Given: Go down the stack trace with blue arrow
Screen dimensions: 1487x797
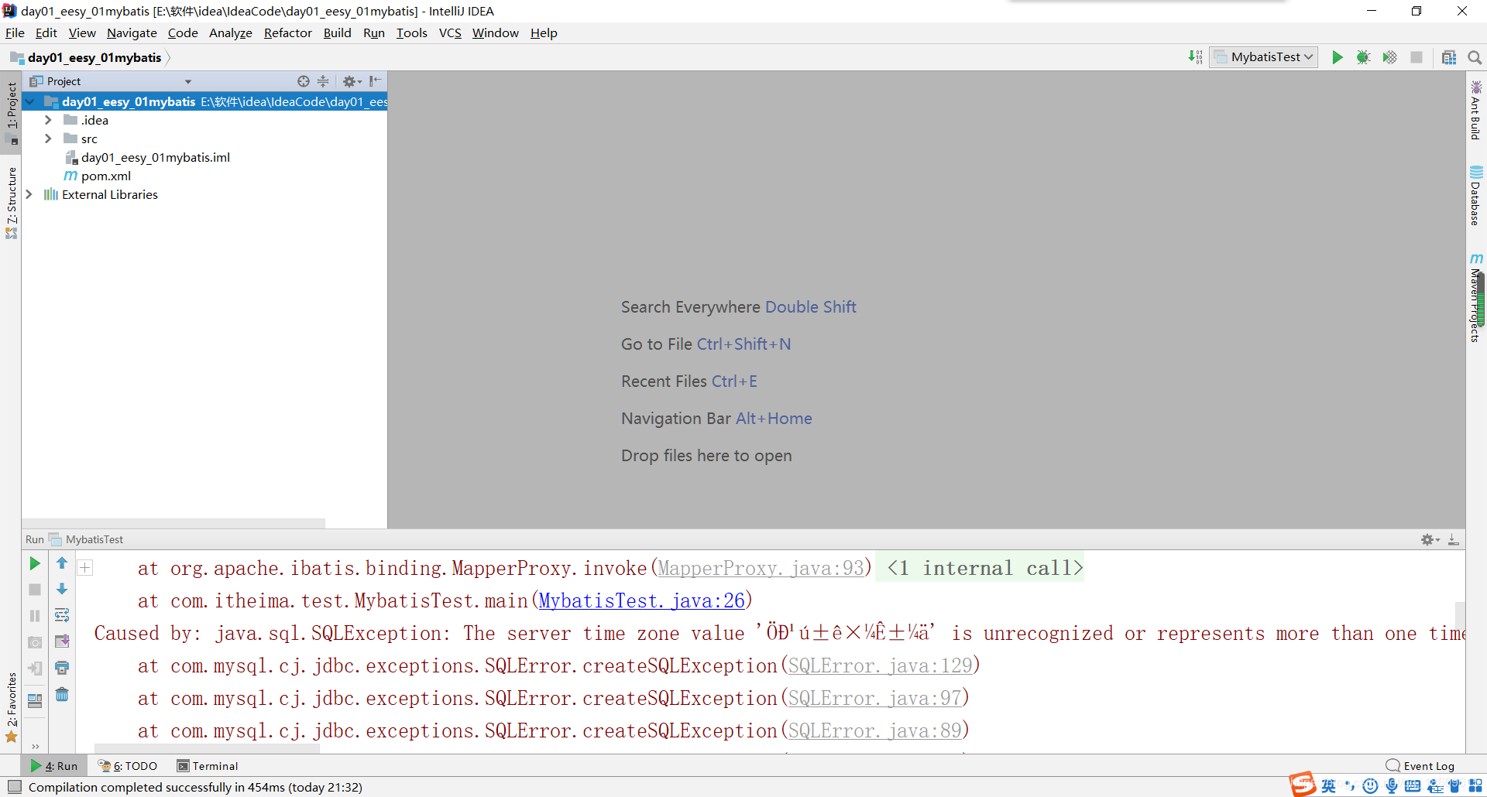Looking at the screenshot, I should [x=62, y=590].
